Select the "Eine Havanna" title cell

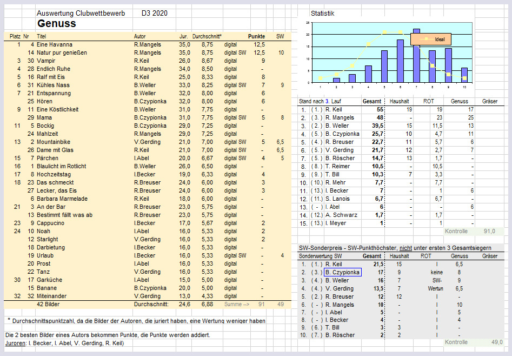click(55, 44)
